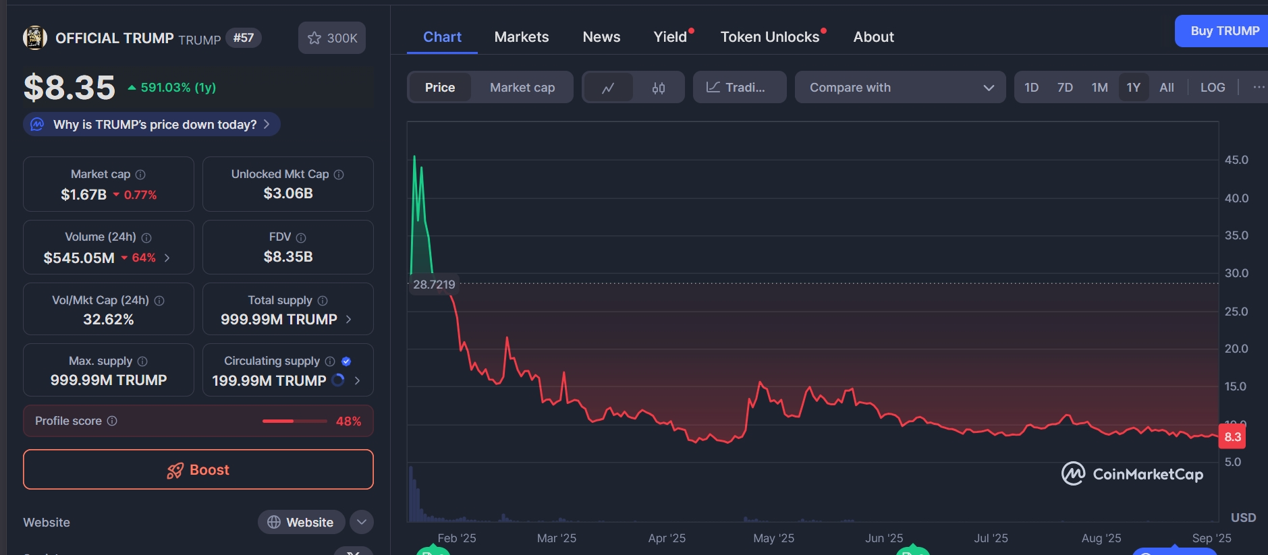
Task: Switch to Token Unlocks tab
Action: [769, 37]
